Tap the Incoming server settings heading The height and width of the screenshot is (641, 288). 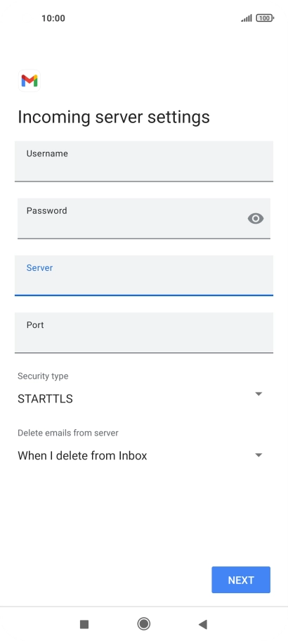click(114, 117)
